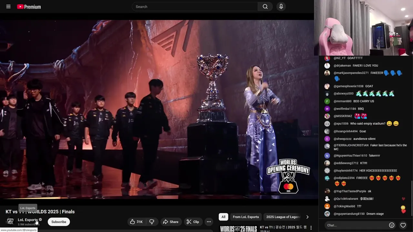Go to YouTube Premium home logo

pos(29,6)
